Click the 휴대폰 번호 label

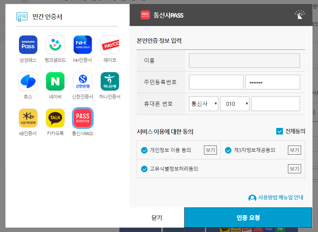coord(158,104)
